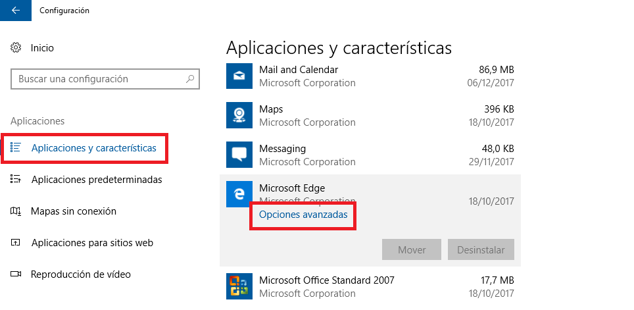Click the Configuración window title
Screen dimensions: 634x310
click(64, 11)
